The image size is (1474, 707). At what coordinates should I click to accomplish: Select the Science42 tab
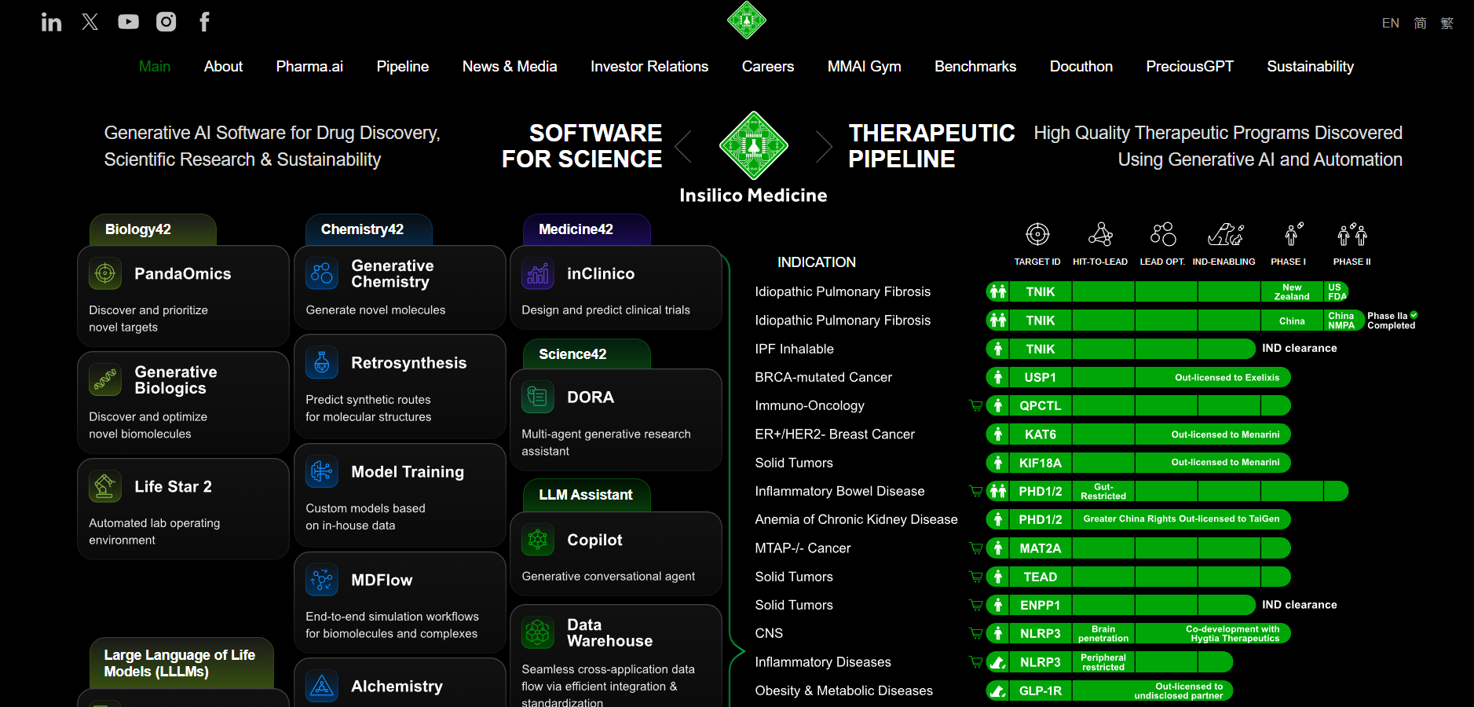click(x=587, y=354)
